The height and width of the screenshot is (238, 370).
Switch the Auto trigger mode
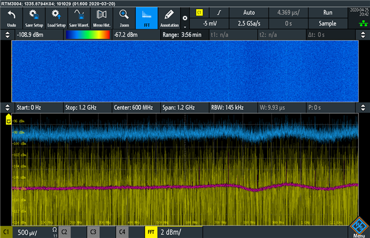click(249, 13)
